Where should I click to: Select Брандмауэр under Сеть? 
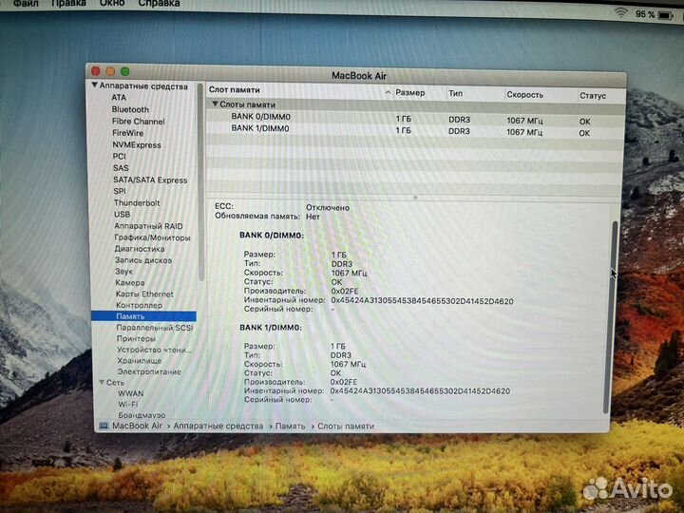[142, 415]
